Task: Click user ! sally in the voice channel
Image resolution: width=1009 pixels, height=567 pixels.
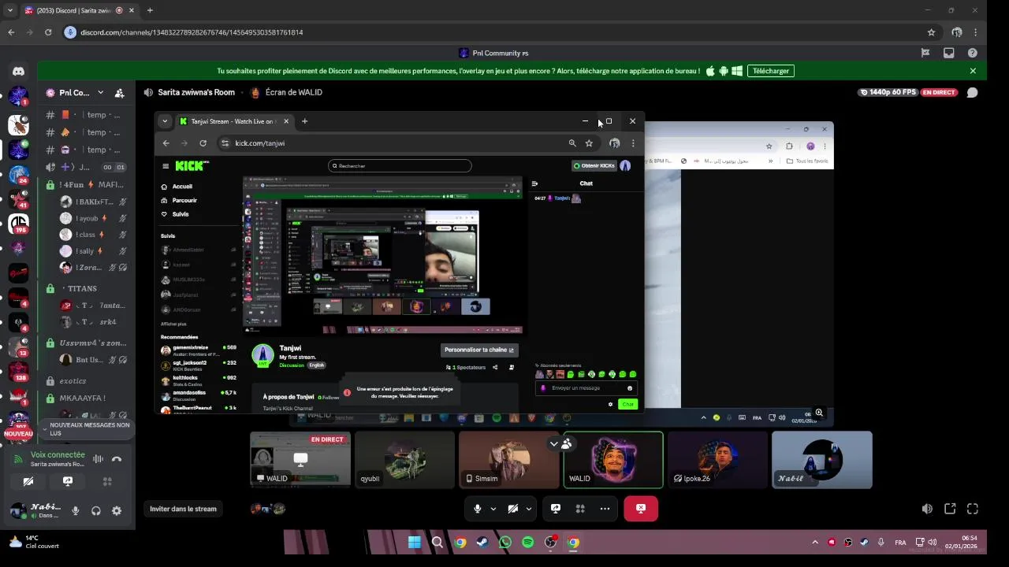Action: 94,251
